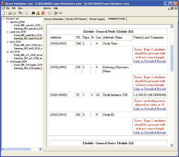This screenshot has height=157, width=179.
Task: Switch to the Specify SOP Classes tab
Action: 76,19
